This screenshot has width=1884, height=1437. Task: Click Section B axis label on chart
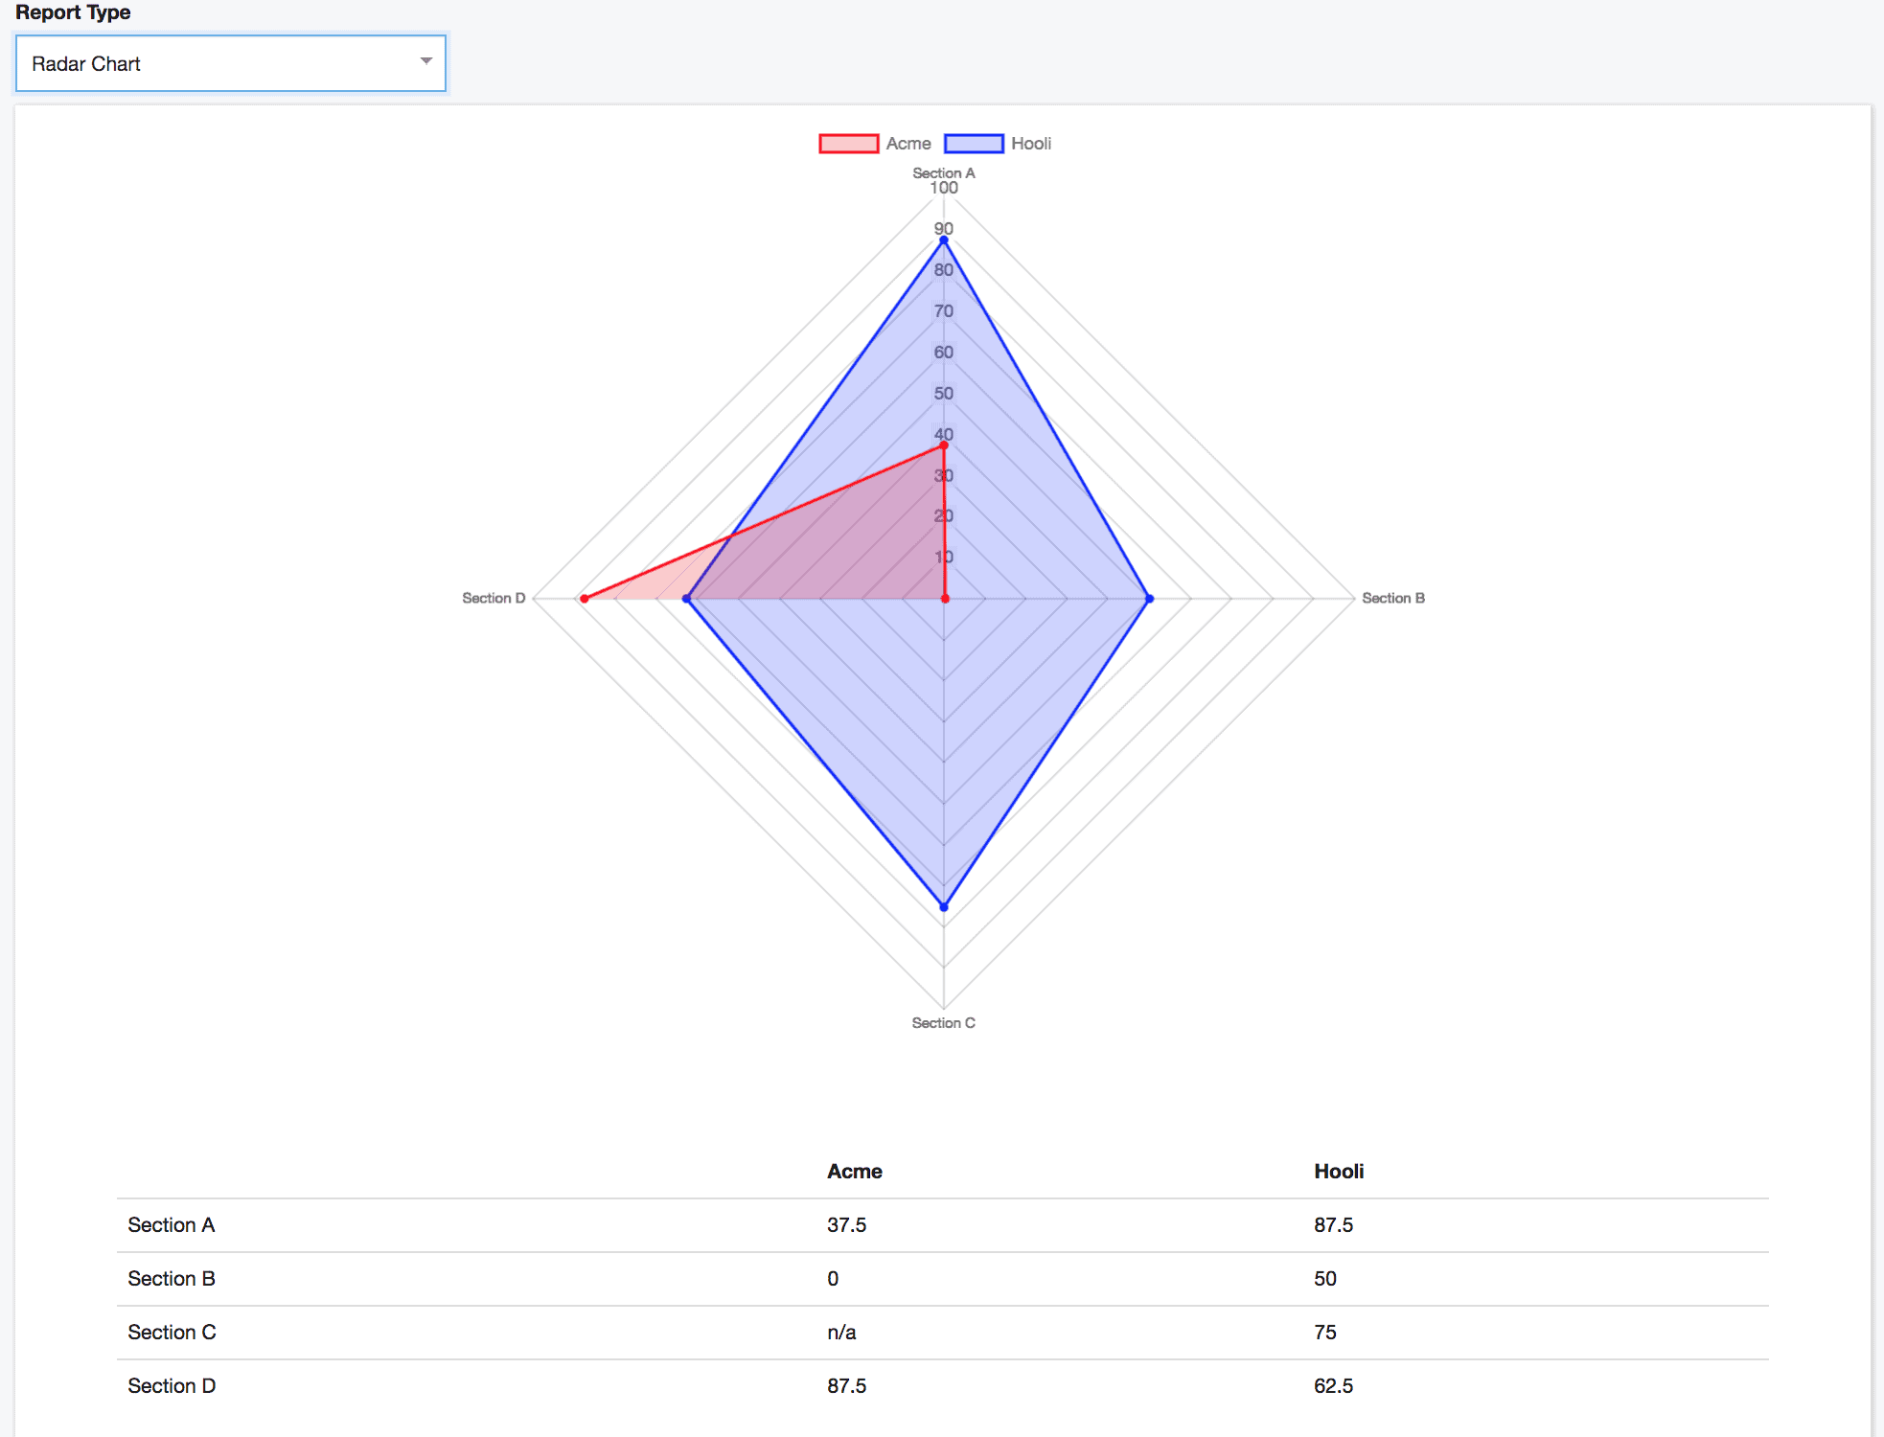[1393, 598]
